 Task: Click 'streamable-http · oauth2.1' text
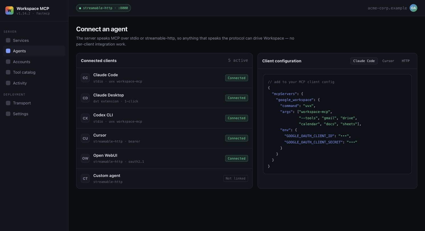click(x=118, y=162)
